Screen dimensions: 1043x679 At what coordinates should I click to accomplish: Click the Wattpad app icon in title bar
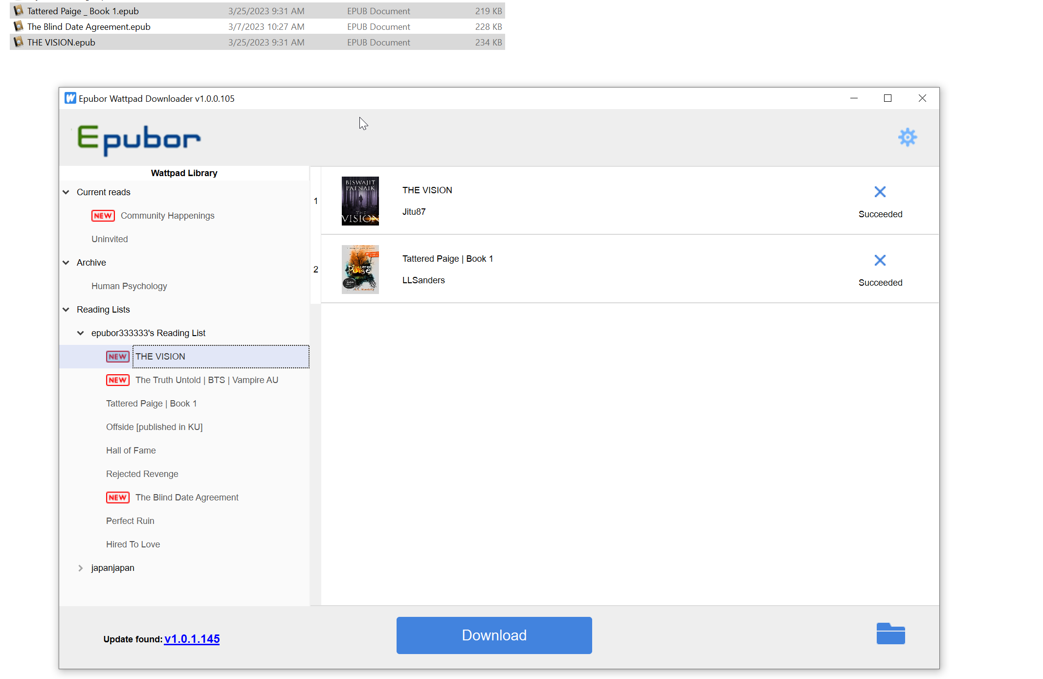(70, 98)
